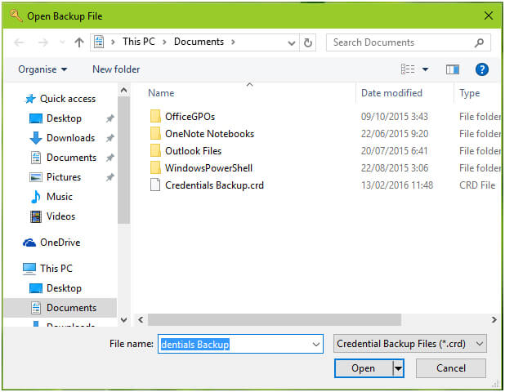Refresh the Documents folder view
505x392 pixels.
(307, 42)
